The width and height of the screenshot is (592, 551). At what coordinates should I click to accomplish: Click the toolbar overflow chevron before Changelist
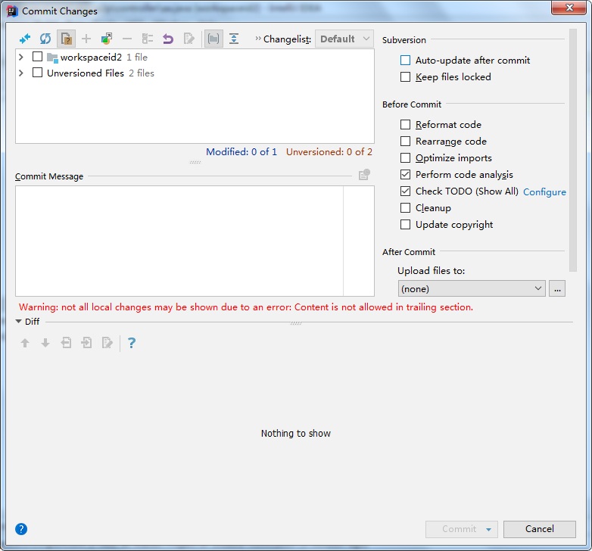point(258,39)
